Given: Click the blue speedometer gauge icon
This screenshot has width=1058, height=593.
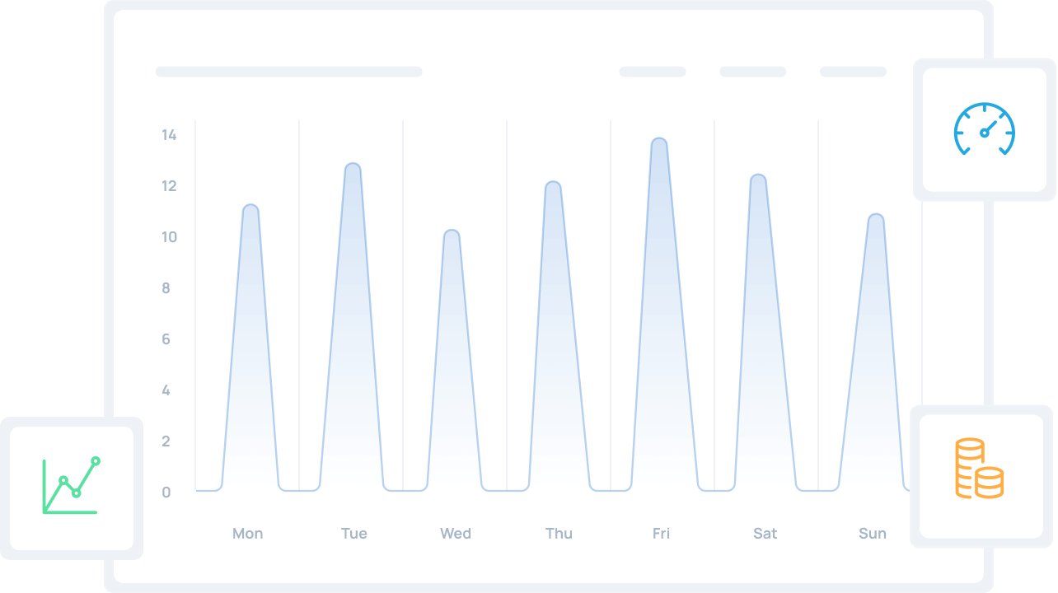Looking at the screenshot, I should pos(984,129).
